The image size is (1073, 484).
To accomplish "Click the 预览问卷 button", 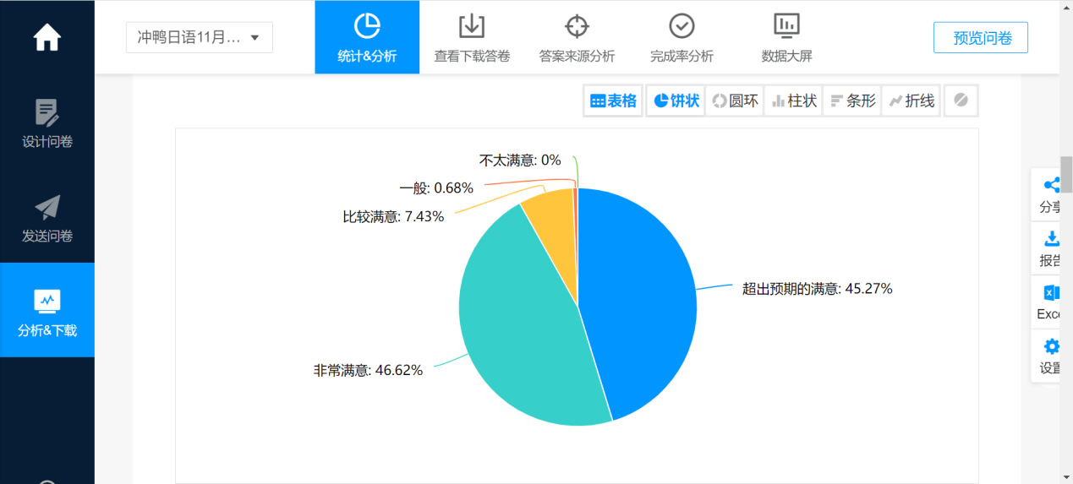I will point(981,38).
